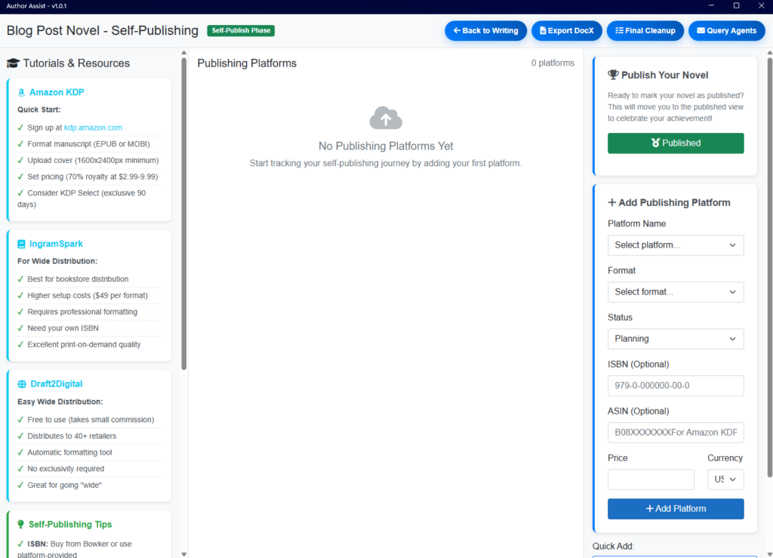Click the lightbulb icon by Self-Publishing Tips

(21, 525)
